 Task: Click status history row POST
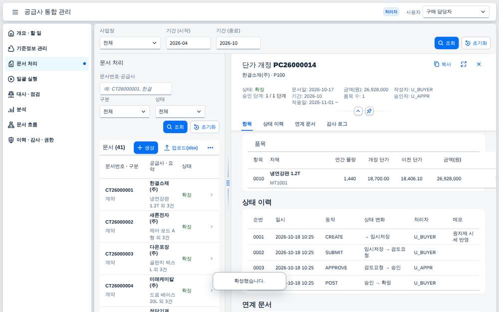(363, 283)
